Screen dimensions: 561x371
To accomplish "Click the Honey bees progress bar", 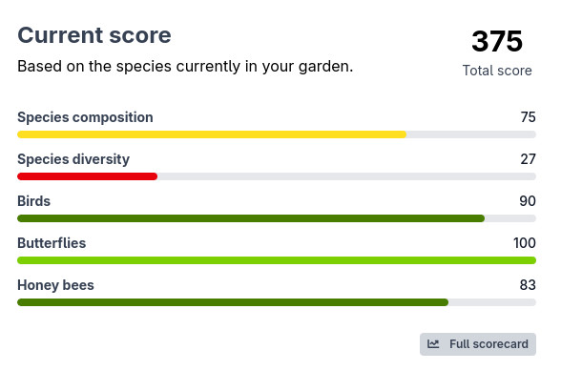I will coord(277,302).
